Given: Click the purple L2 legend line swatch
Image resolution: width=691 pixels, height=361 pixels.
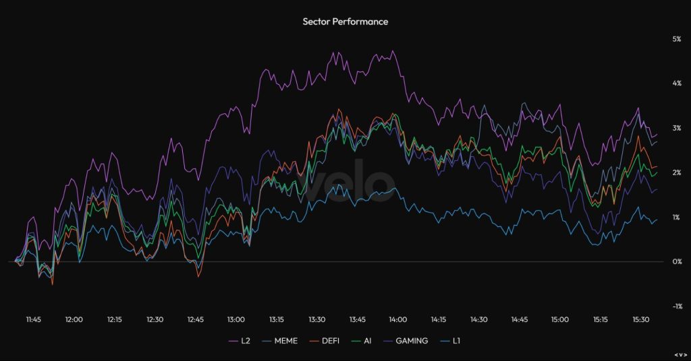Looking at the screenshot, I should (233, 341).
